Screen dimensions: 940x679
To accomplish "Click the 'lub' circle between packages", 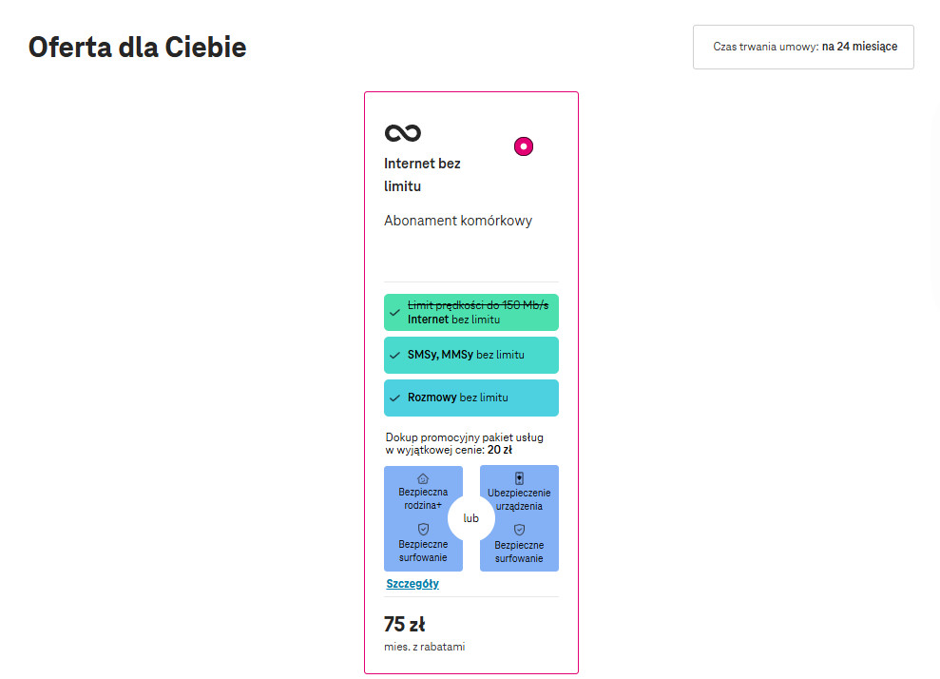I will pyautogui.click(x=471, y=518).
